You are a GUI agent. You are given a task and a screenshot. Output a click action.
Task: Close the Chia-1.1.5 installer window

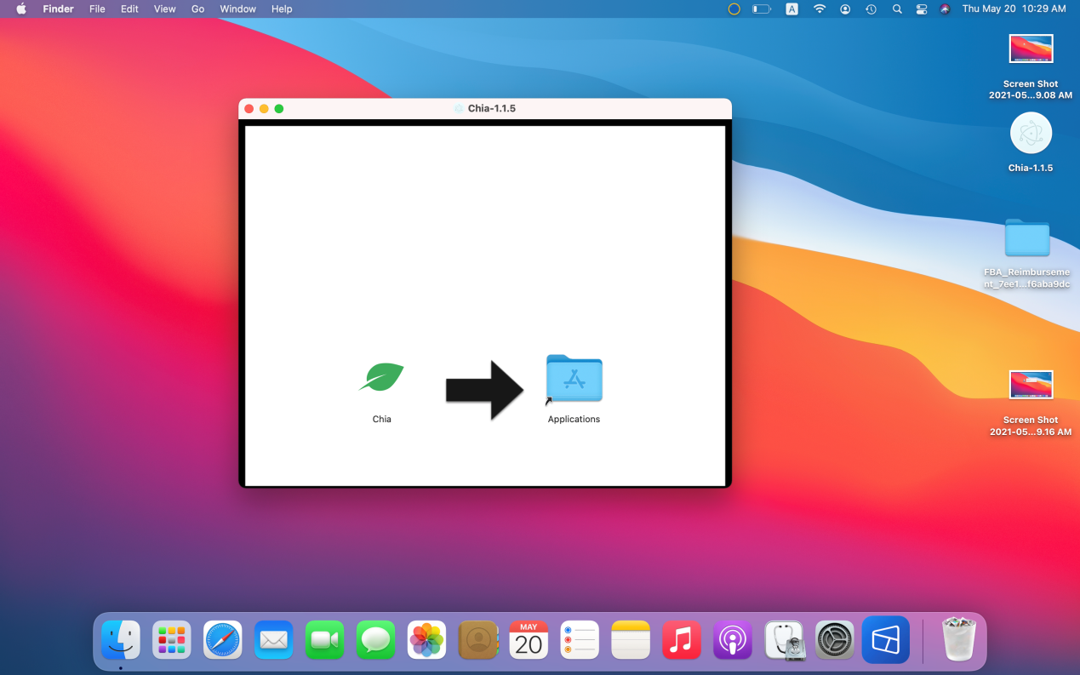(249, 108)
